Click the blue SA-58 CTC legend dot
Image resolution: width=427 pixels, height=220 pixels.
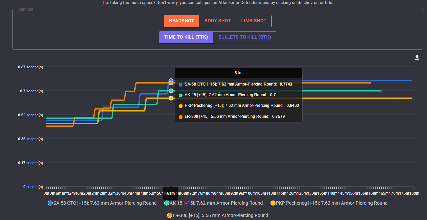tap(50, 203)
